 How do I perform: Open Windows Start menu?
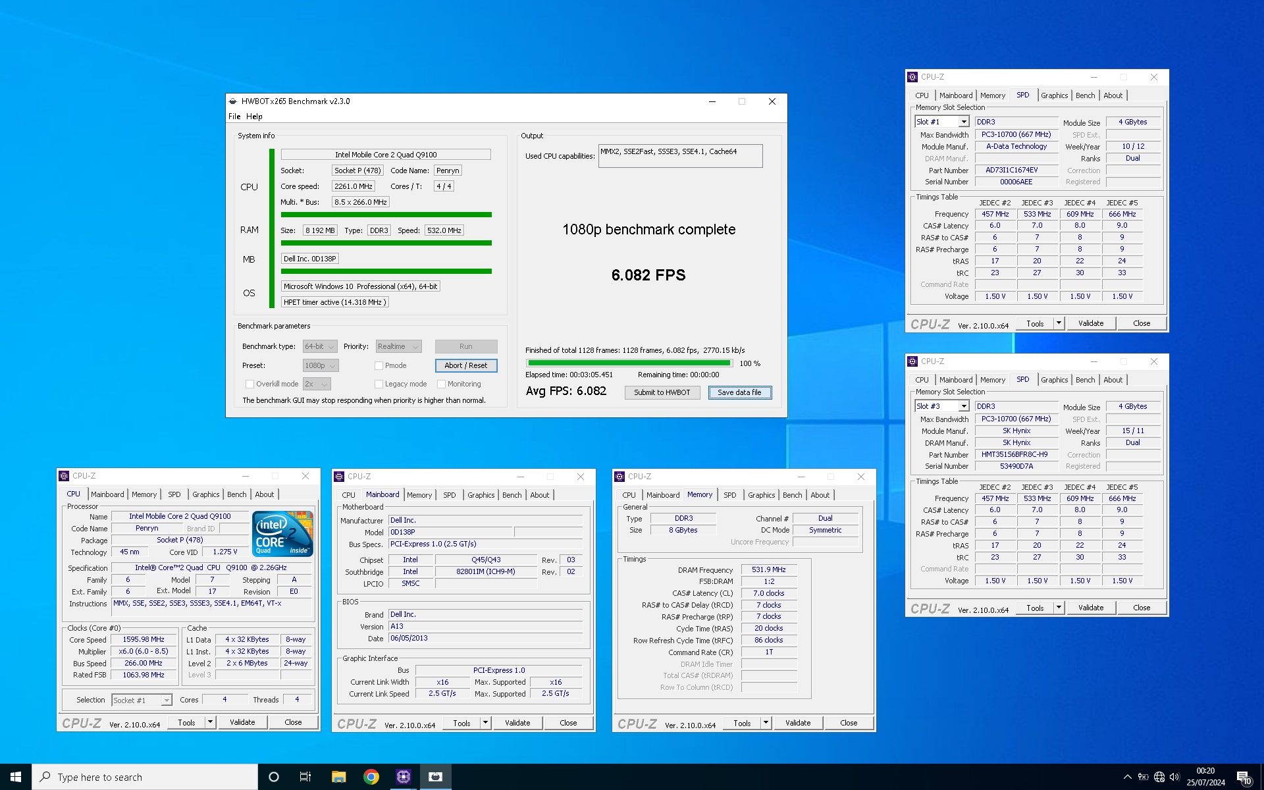16,777
